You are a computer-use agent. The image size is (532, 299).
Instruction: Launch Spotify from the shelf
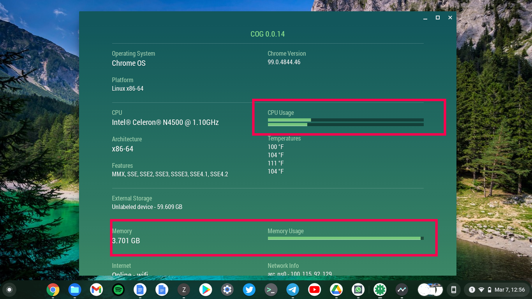click(x=118, y=290)
